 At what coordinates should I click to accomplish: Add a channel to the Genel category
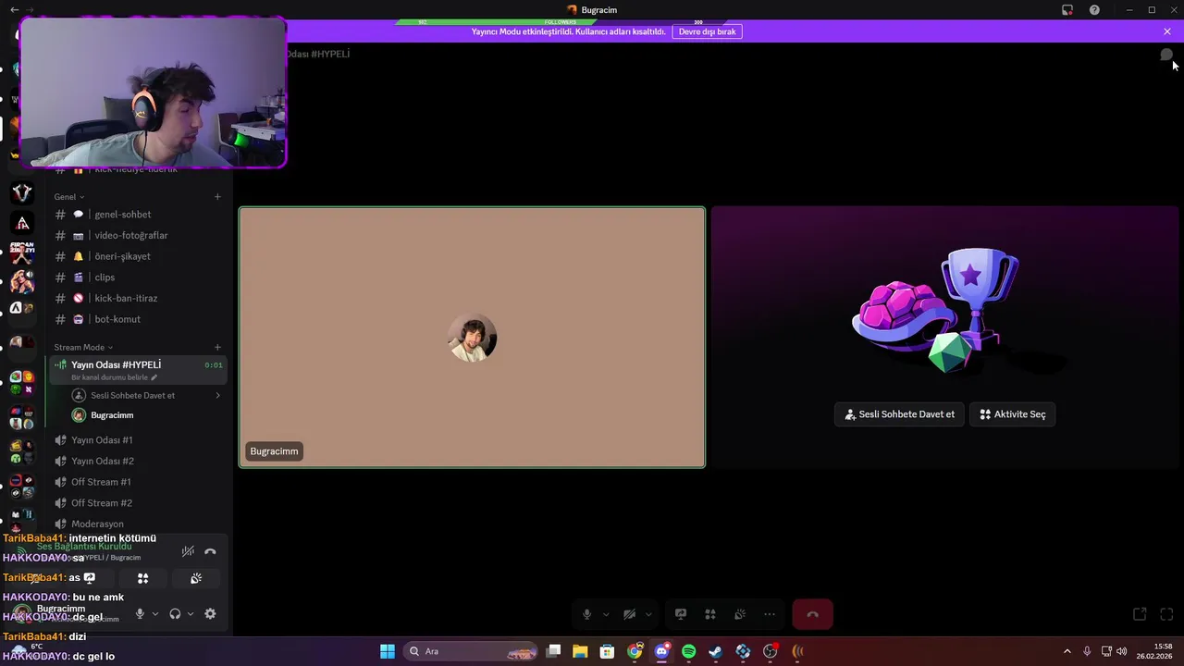point(217,196)
